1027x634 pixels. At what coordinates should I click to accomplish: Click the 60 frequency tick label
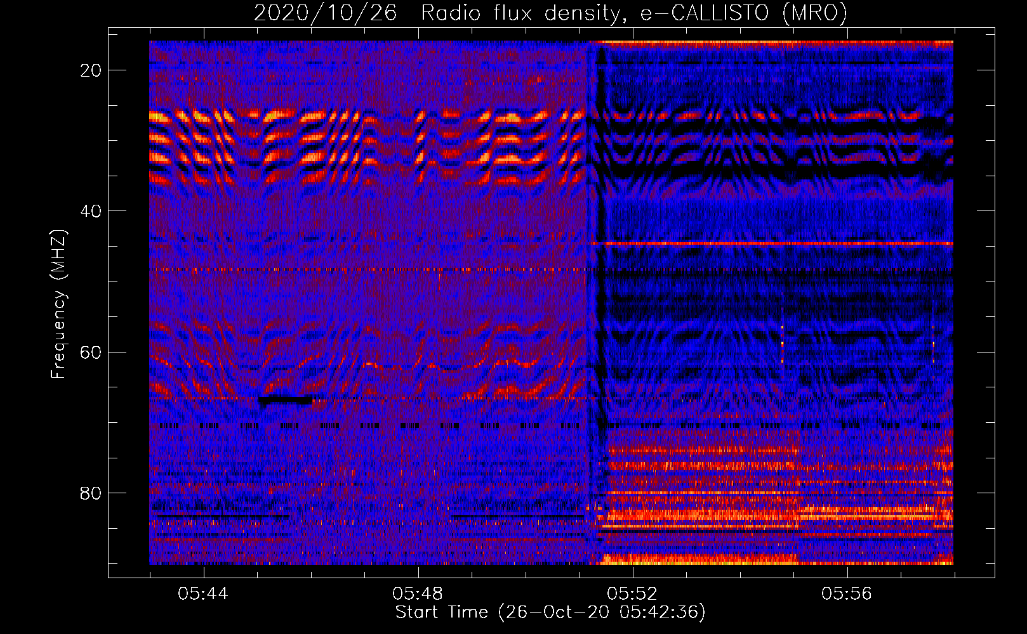(x=91, y=352)
